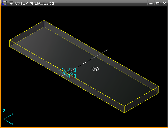Select the long front side face of block

tap(67, 76)
